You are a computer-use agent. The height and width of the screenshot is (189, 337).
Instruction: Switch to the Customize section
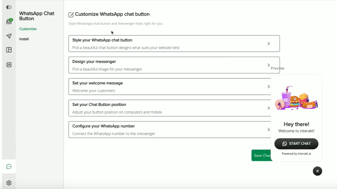[28, 29]
